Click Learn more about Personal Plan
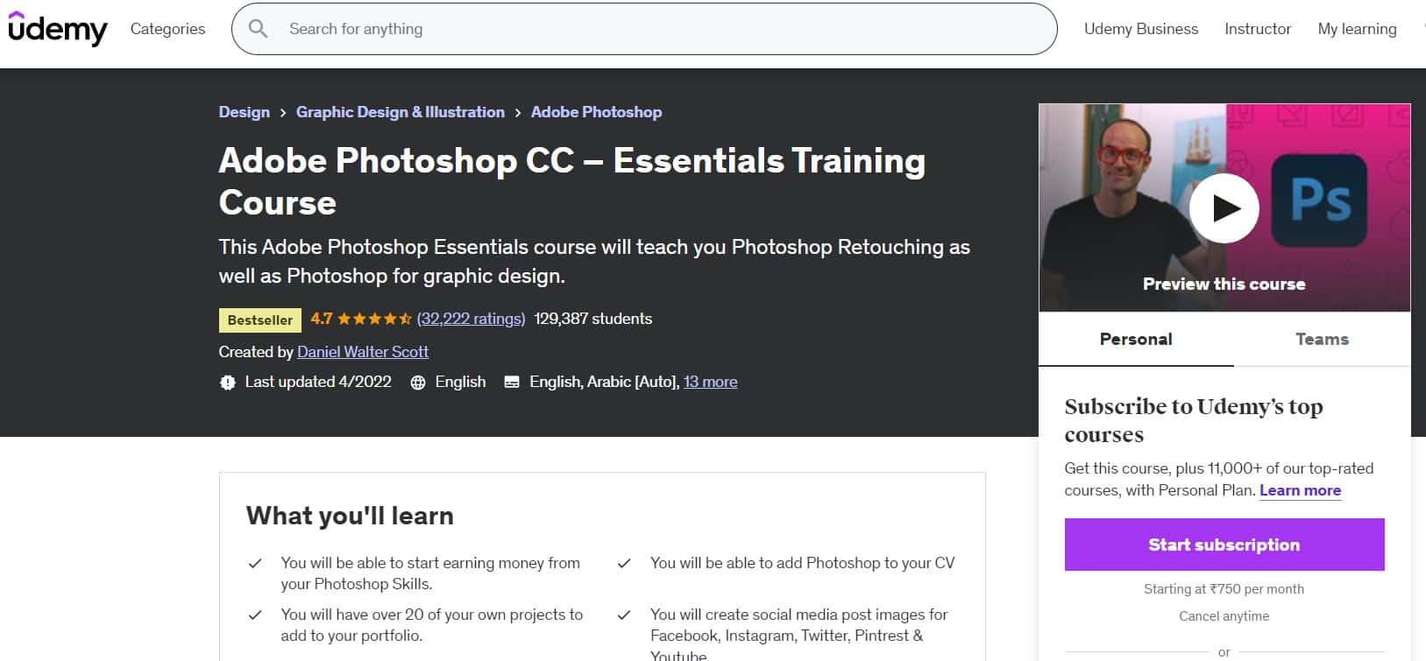The width and height of the screenshot is (1426, 661). coord(1300,490)
